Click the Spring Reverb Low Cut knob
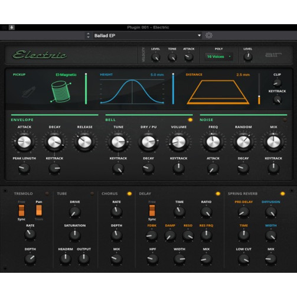Screen dimensions: 297x297 [x=244, y=259]
